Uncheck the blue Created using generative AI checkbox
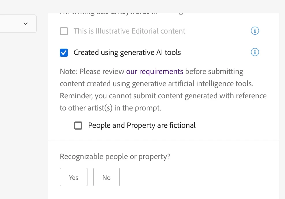 (x=64, y=53)
